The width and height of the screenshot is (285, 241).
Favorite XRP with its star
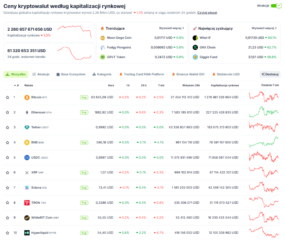8,172
